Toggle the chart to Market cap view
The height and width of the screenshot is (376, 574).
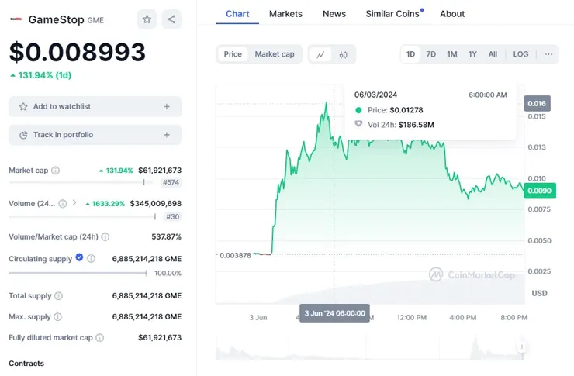tap(275, 54)
